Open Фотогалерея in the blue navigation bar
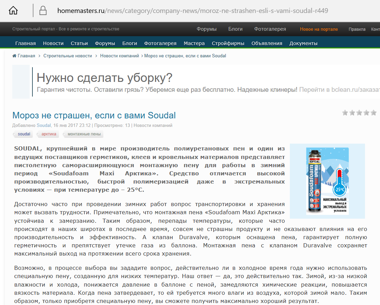Viewport: 380px width, 305px height. 160,43
